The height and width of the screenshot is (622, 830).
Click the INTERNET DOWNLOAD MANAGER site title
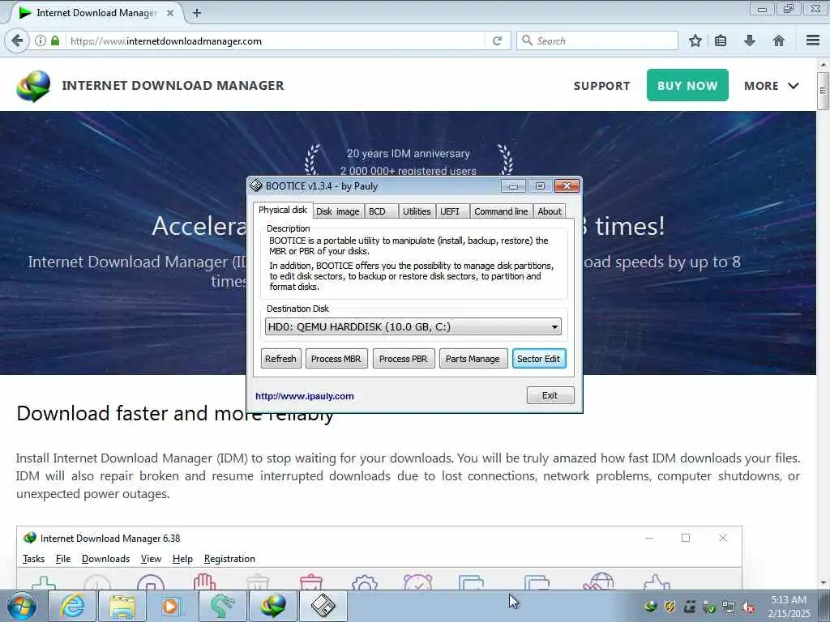[x=173, y=85]
